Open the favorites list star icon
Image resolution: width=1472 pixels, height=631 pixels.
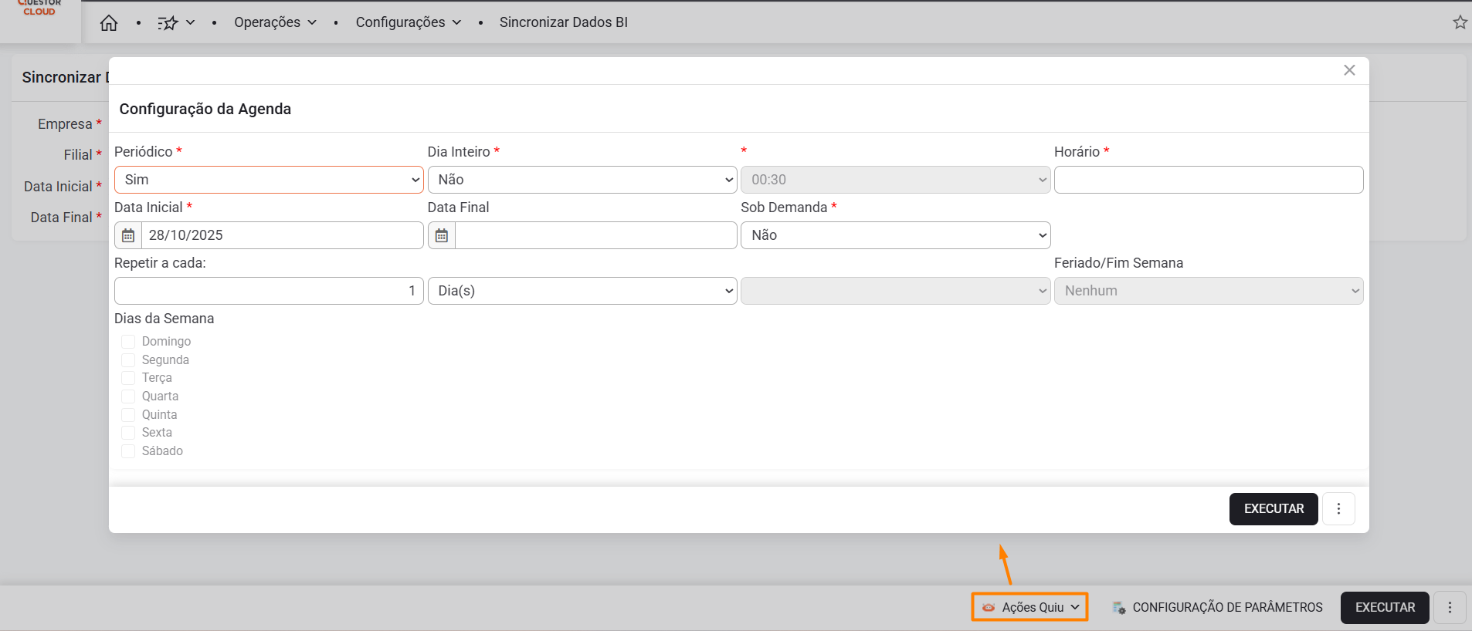pyautogui.click(x=168, y=23)
